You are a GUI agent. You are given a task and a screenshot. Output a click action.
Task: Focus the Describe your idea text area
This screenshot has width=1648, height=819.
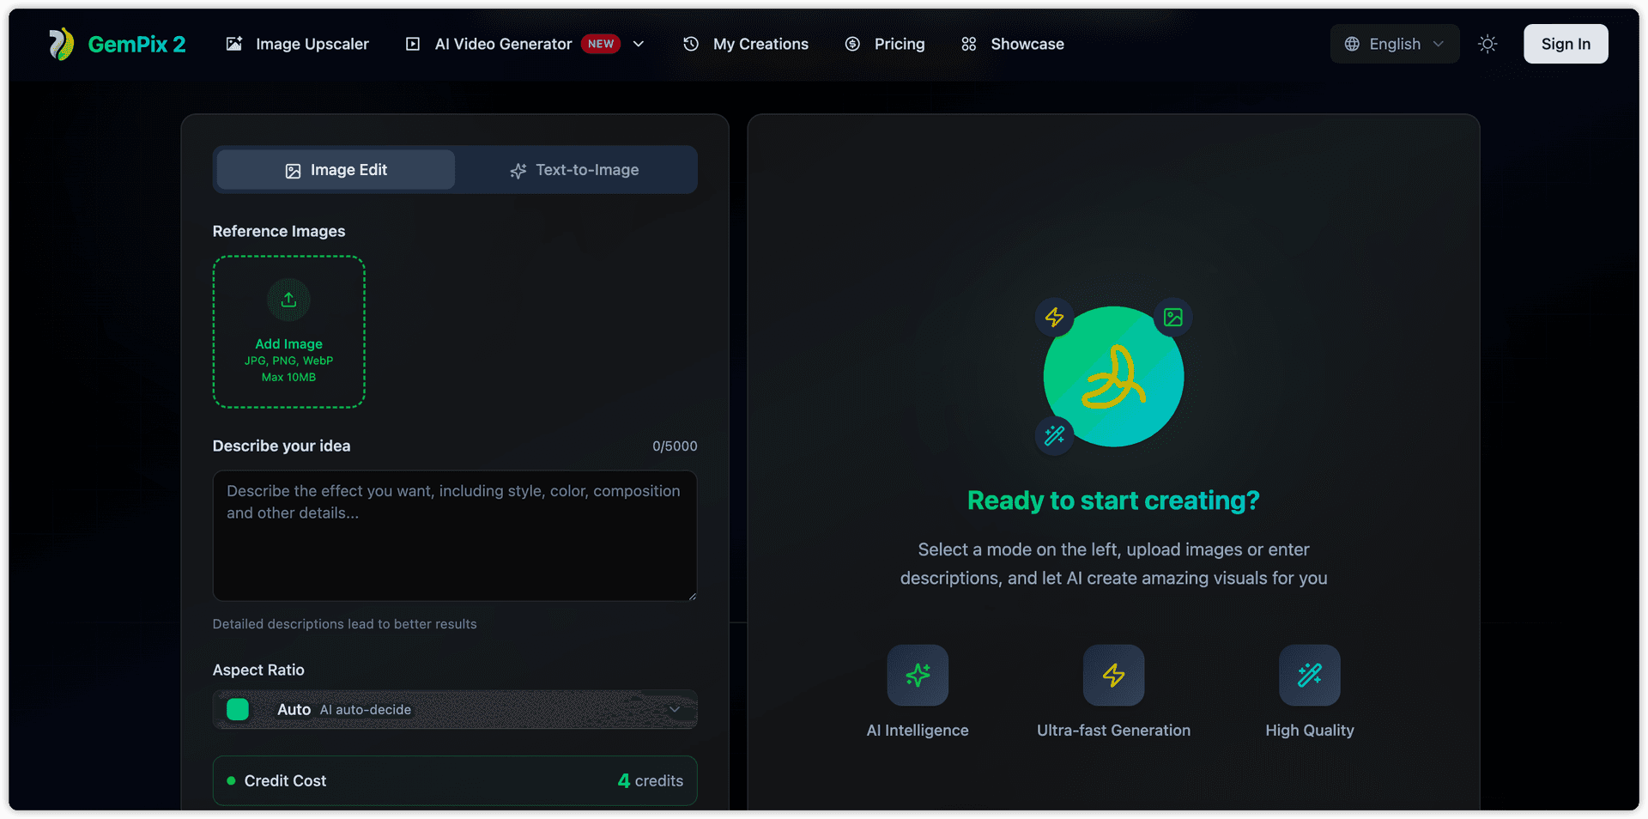[x=455, y=536]
